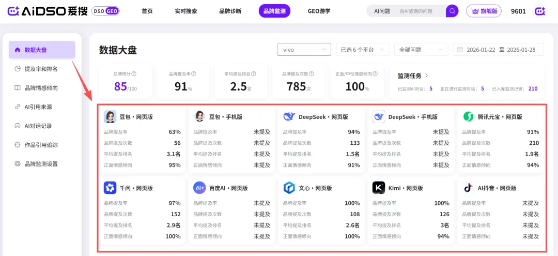Click the 豆包·网页版 avatar icon
The width and height of the screenshot is (558, 256).
(x=110, y=116)
